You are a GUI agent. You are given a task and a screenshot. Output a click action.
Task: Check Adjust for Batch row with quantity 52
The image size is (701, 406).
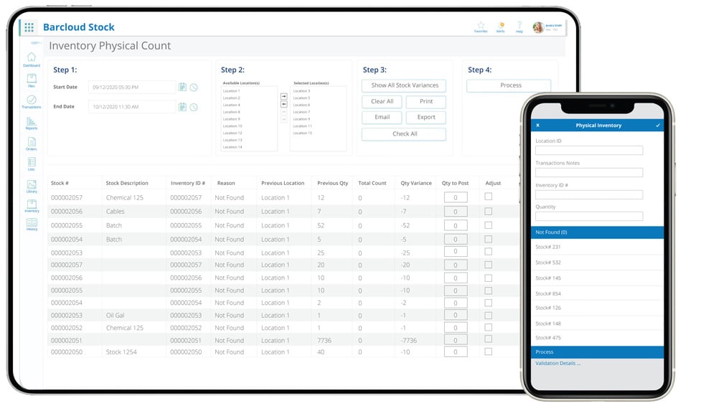[488, 225]
